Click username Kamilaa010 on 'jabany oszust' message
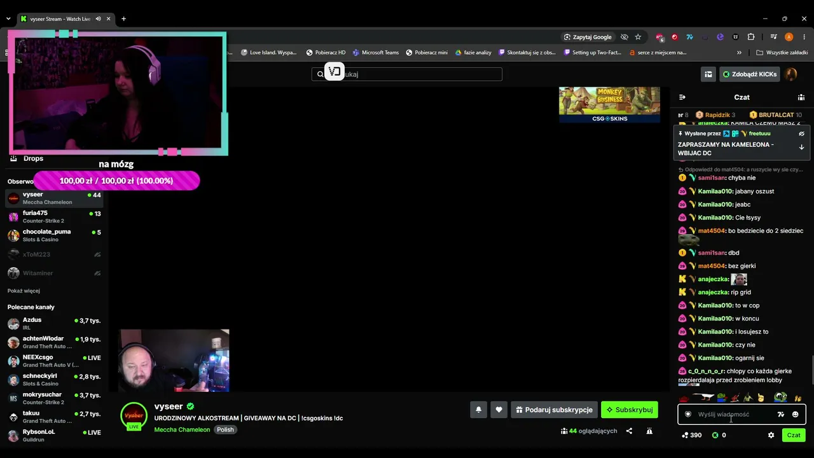Image resolution: width=814 pixels, height=458 pixels. [x=715, y=191]
